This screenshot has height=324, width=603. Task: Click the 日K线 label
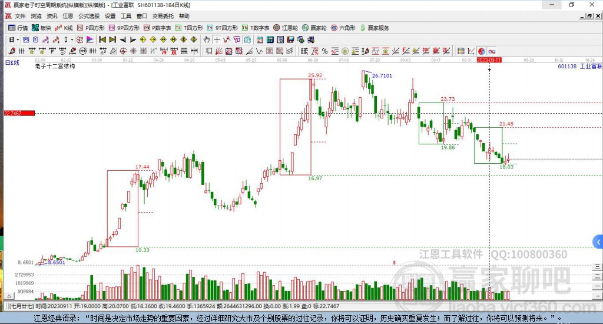(12, 62)
